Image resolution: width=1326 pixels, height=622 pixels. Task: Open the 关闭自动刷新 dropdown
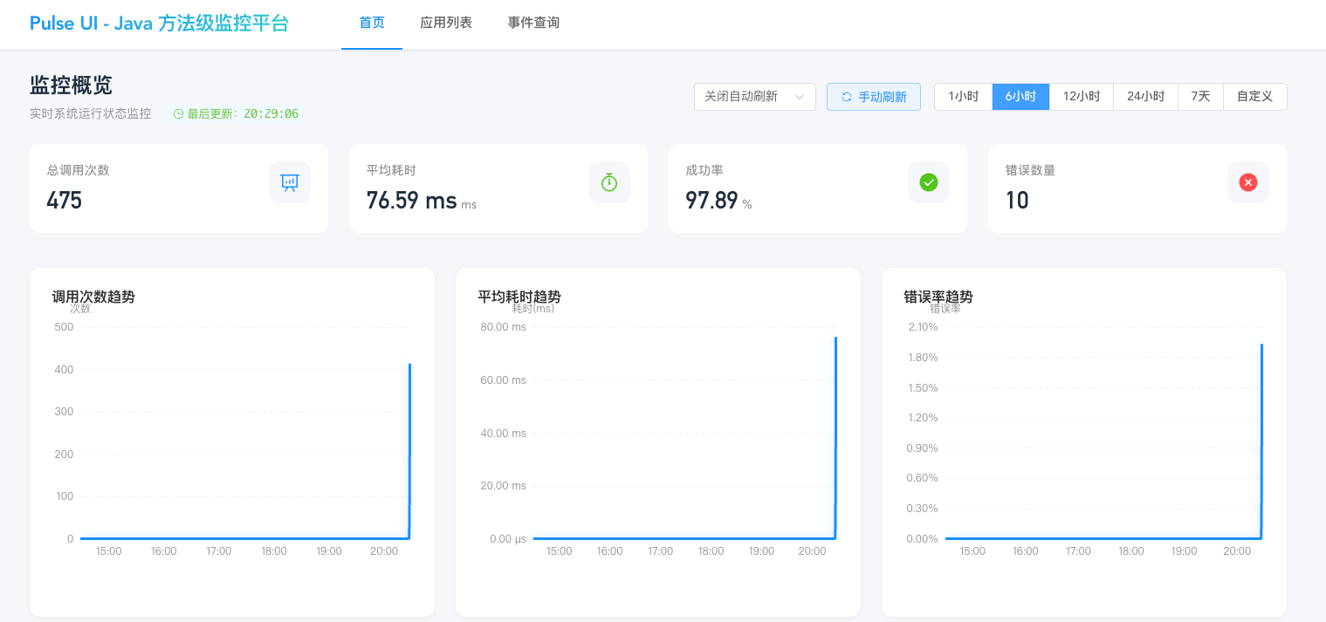pos(755,97)
